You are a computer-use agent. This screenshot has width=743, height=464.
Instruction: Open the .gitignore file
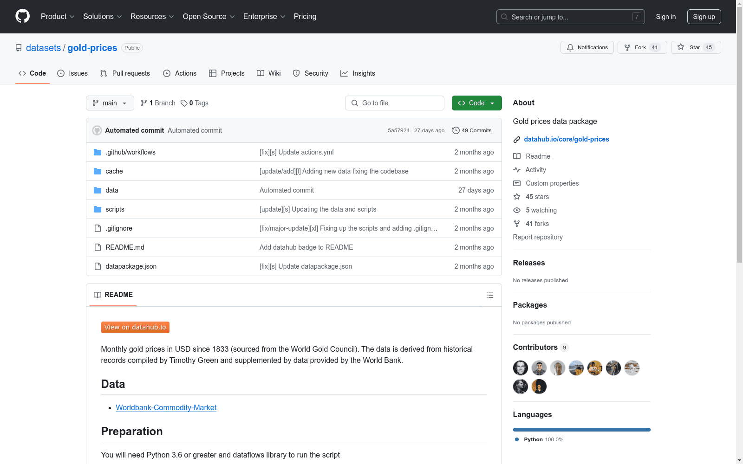click(x=119, y=228)
